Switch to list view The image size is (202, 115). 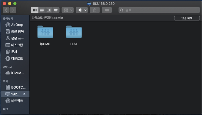pos(42,10)
